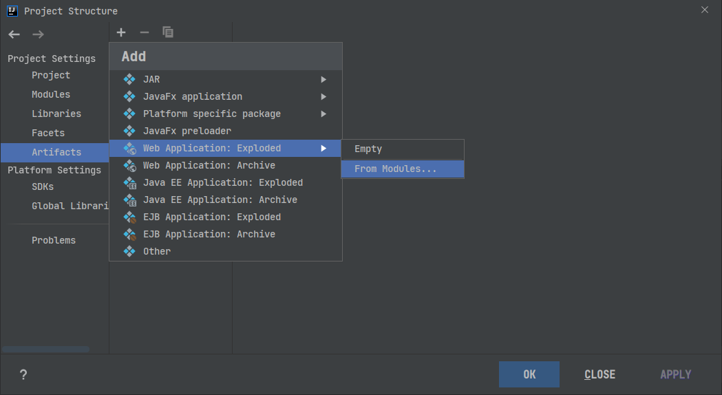The image size is (722, 395).
Task: Click the EJB Application: Archive bean icon
Action: (130, 235)
